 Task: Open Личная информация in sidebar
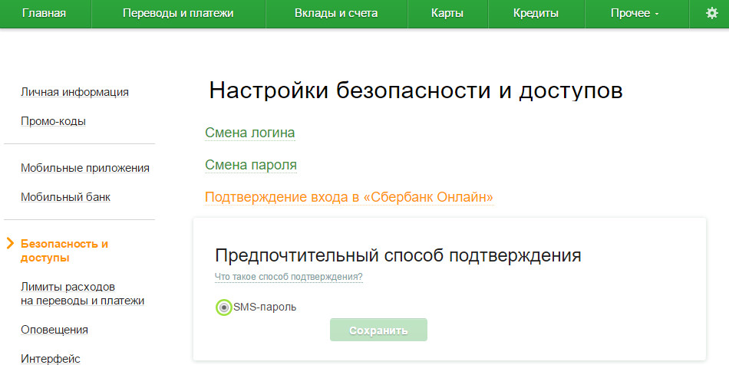point(74,92)
